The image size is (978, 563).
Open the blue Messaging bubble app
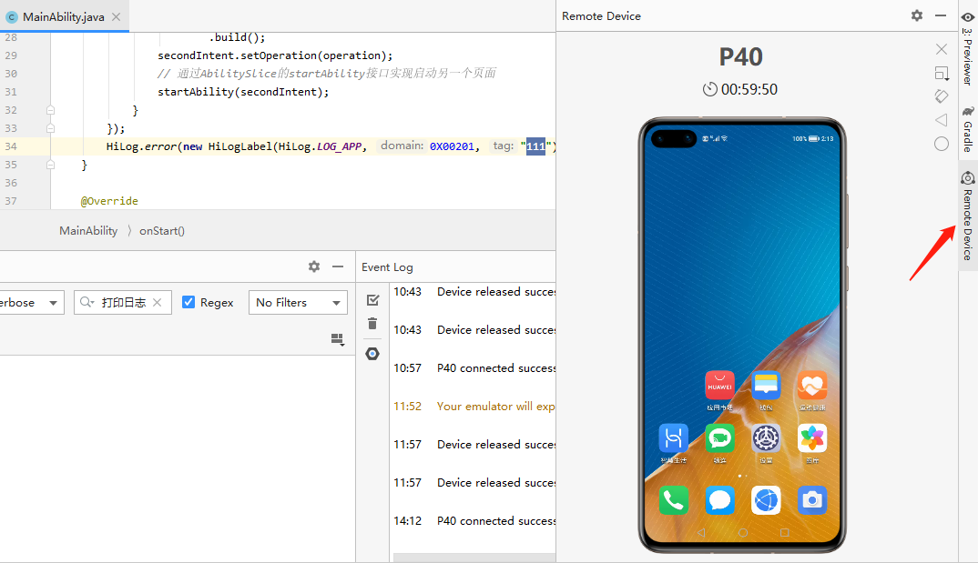(x=719, y=500)
